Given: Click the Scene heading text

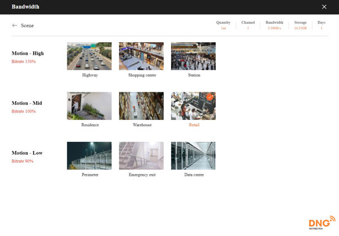Looking at the screenshot, I should tap(27, 25).
